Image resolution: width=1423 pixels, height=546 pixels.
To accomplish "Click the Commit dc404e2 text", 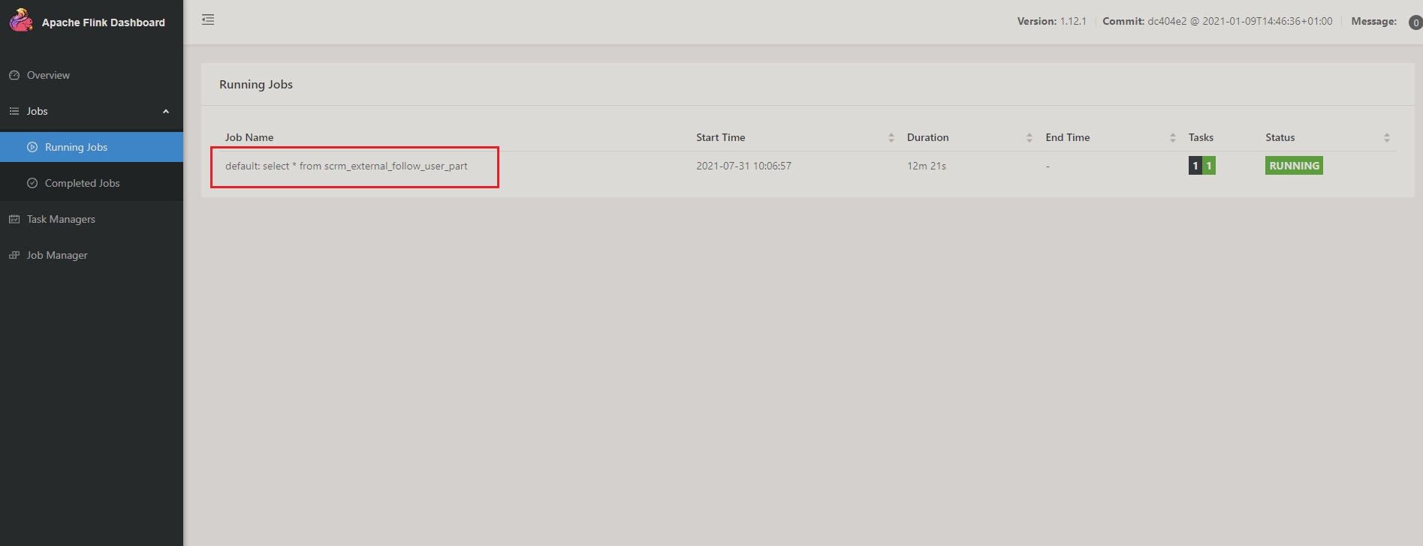I will [x=1217, y=21].
